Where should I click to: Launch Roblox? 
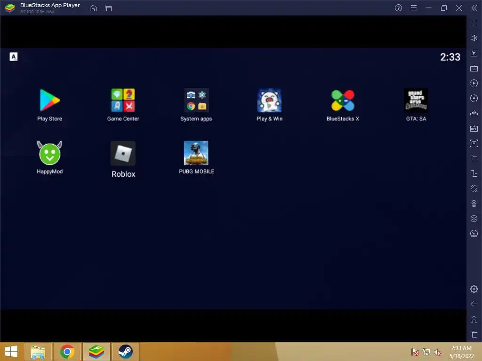123,153
